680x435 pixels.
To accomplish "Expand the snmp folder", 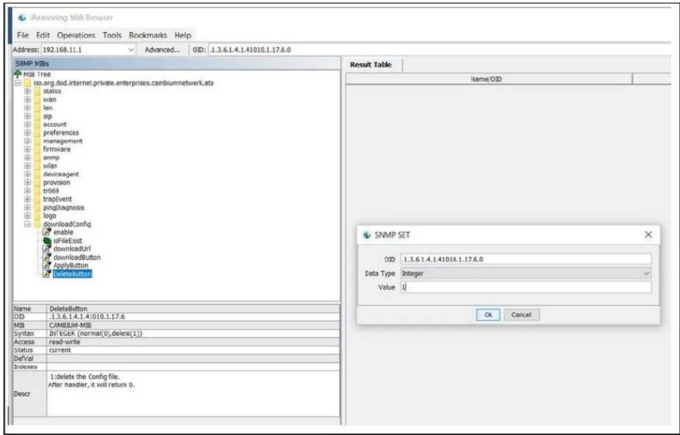I will pyautogui.click(x=28, y=158).
